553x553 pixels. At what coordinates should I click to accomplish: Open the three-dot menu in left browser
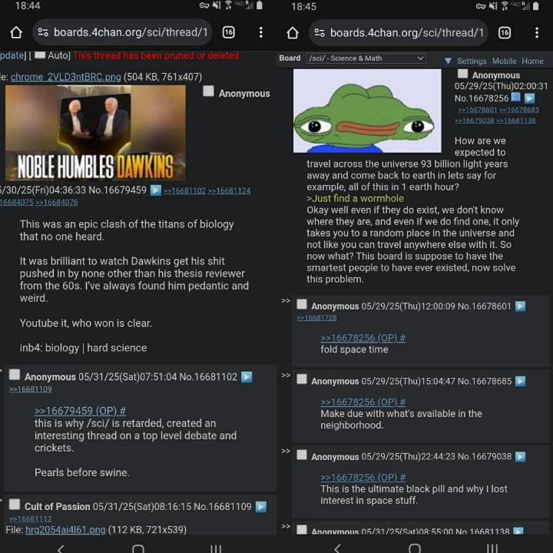(x=260, y=32)
